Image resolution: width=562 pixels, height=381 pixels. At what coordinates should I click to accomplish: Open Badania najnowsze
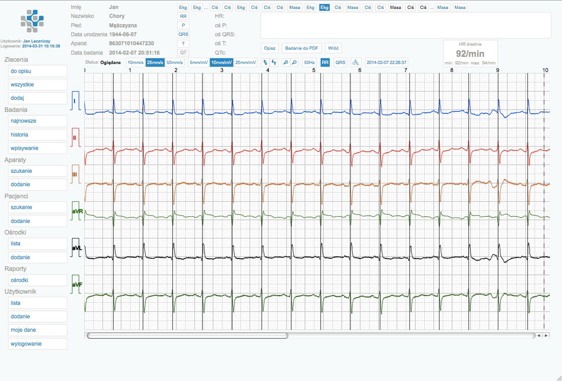click(38, 121)
